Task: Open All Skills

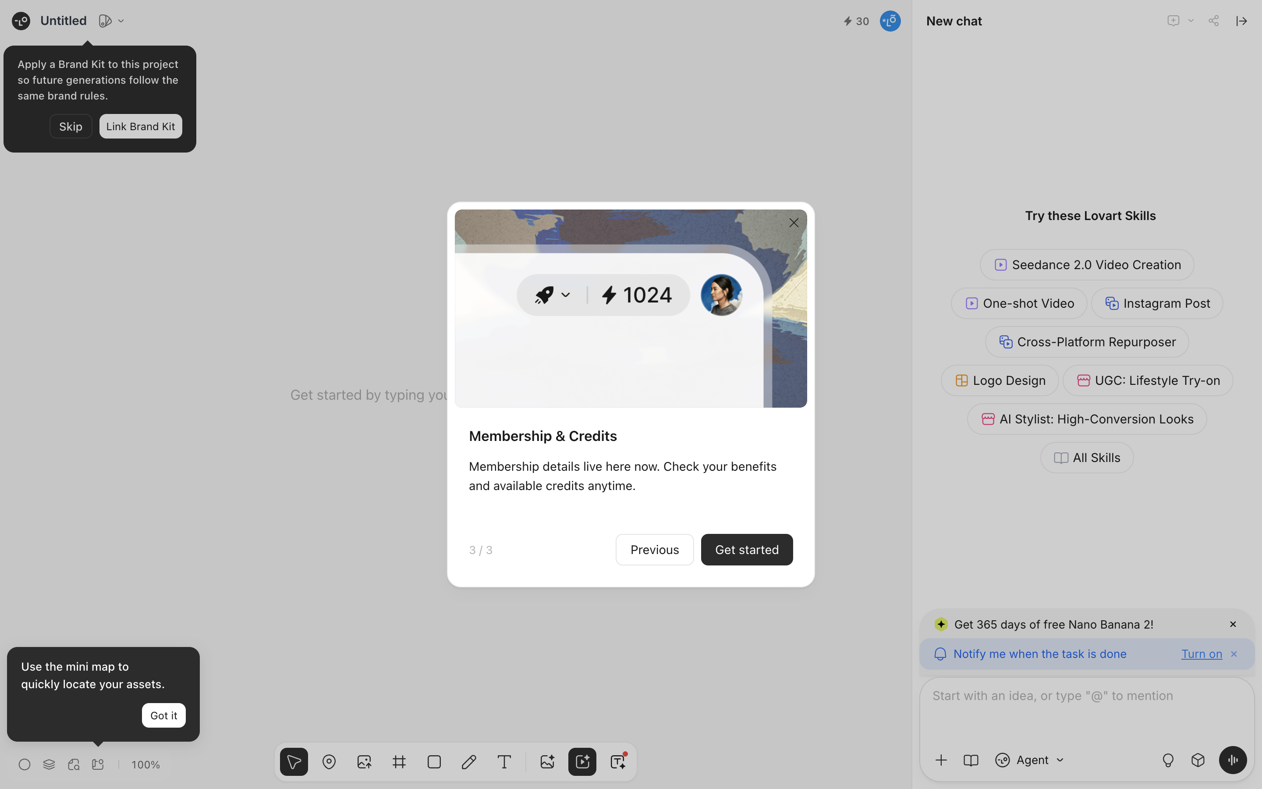Action: click(x=1087, y=458)
